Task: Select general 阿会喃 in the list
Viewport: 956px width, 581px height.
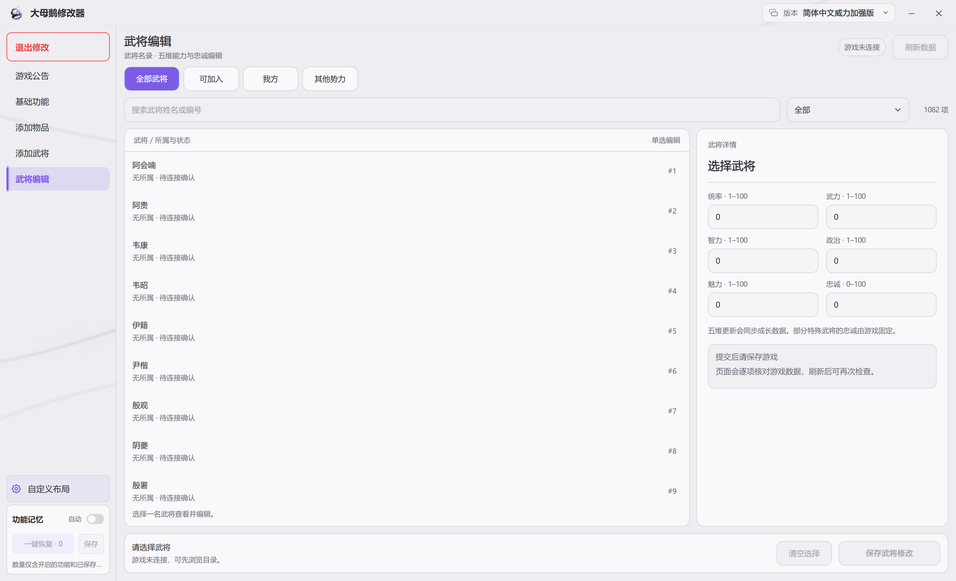Action: 407,171
